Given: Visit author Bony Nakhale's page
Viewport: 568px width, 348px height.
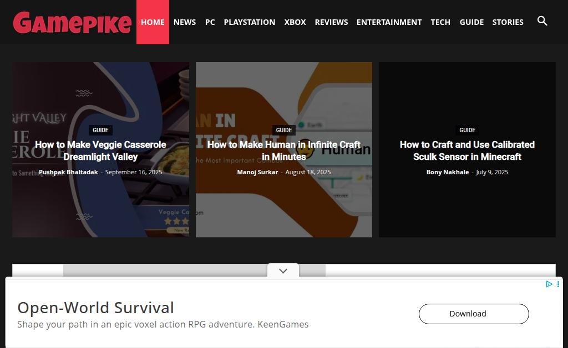Looking at the screenshot, I should [448, 172].
